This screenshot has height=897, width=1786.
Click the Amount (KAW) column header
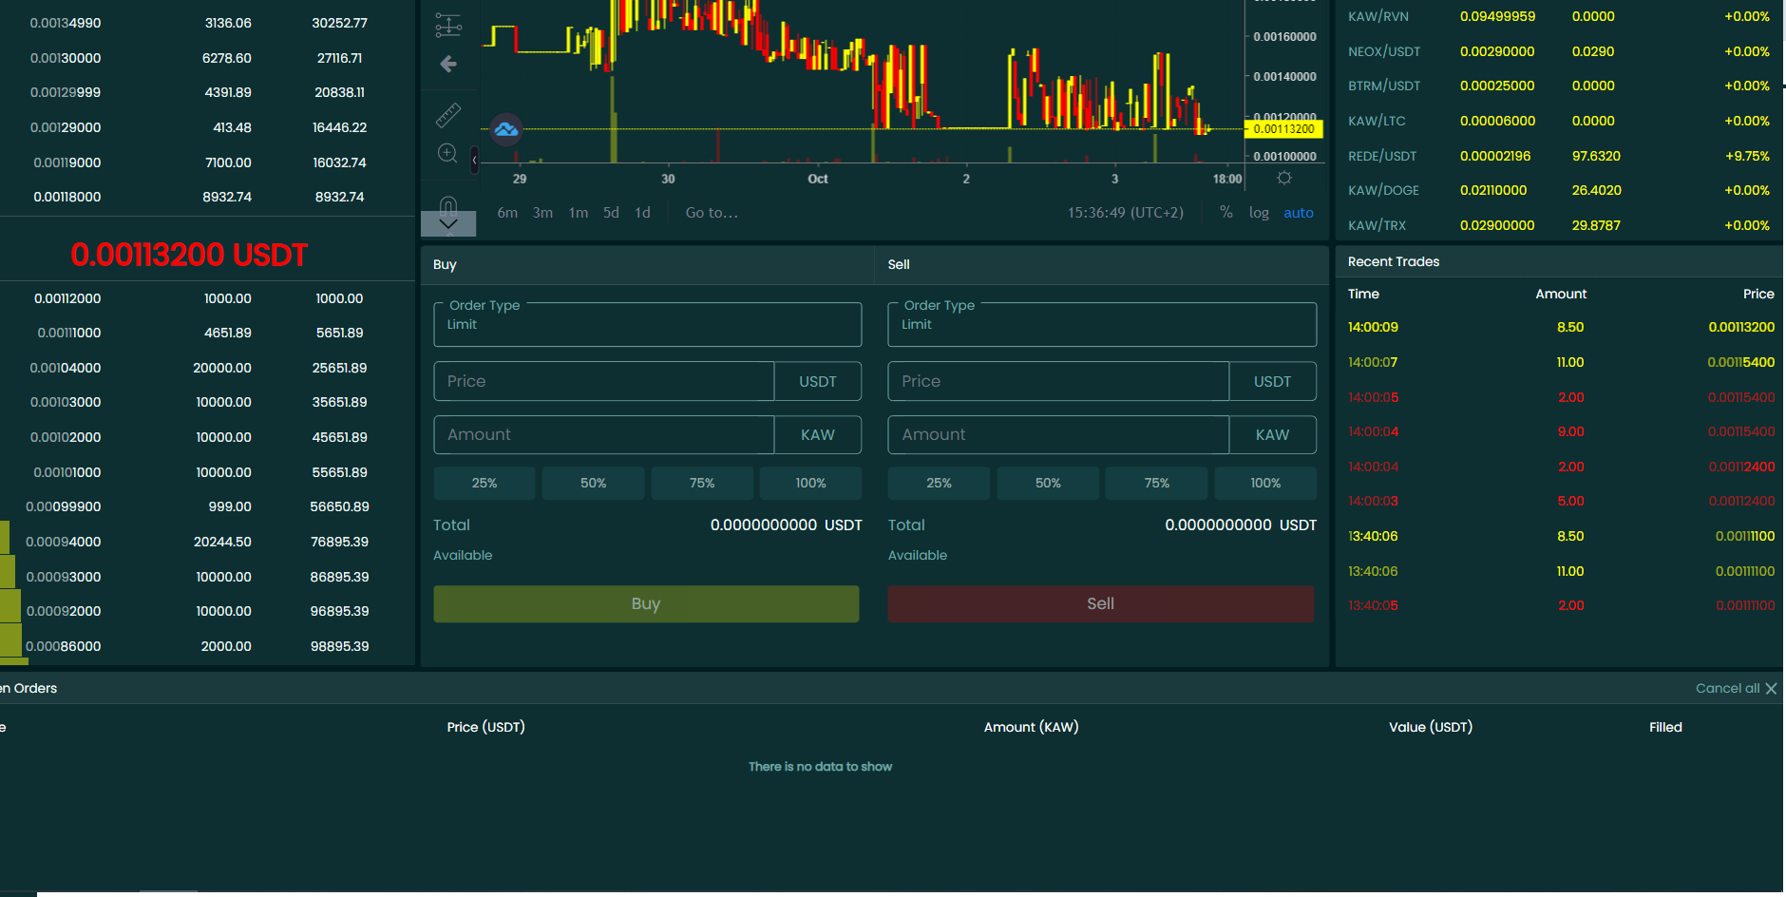click(x=1032, y=727)
